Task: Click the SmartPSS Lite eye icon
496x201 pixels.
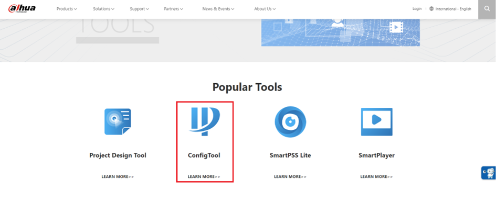Action: [x=290, y=122]
